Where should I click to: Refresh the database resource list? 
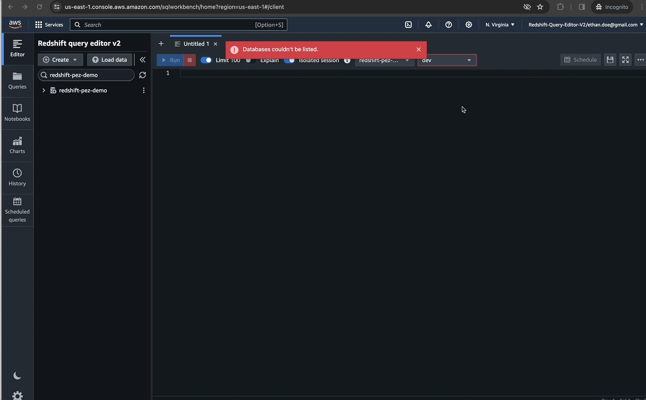[x=143, y=75]
